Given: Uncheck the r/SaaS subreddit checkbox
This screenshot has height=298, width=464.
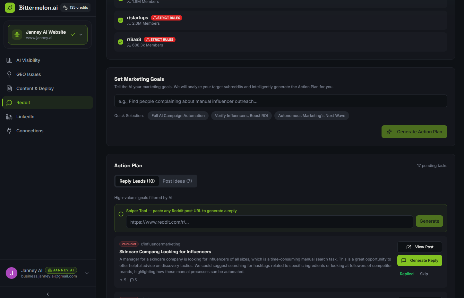Looking at the screenshot, I should pos(121,42).
